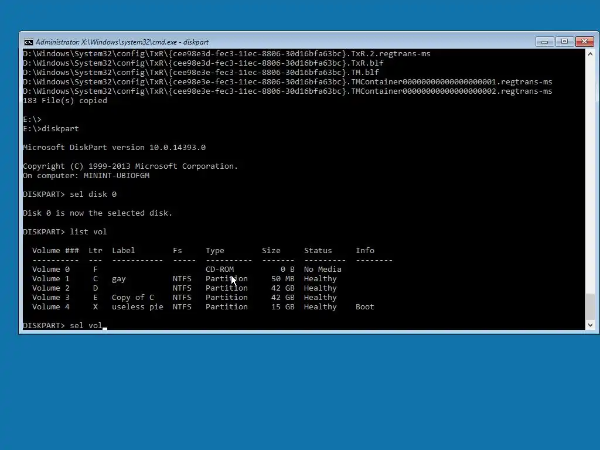Click the '0 B' size value
This screenshot has width=600, height=450.
pos(287,269)
